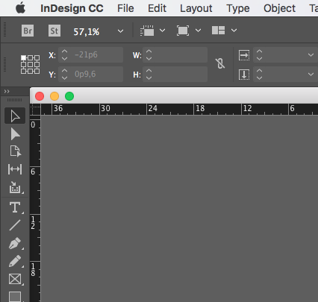
Task: Activate the Gap tool
Action: point(15,169)
